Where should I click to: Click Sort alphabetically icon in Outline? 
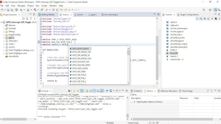coord(201,19)
